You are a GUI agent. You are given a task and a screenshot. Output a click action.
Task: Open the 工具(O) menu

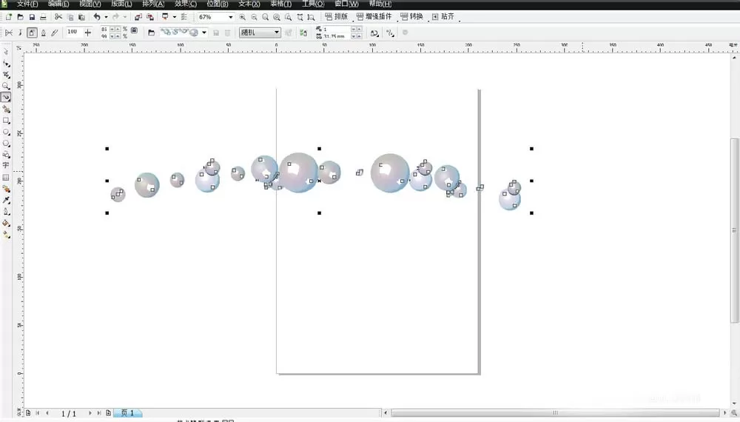[313, 4]
